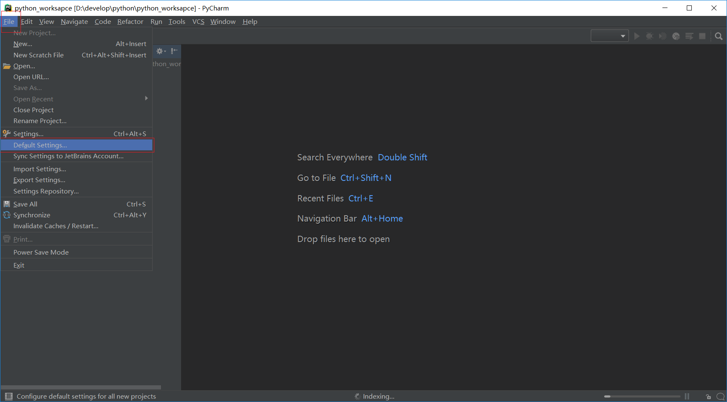The width and height of the screenshot is (727, 402).
Task: Select Sync Settings to JetBrains Account...
Action: 77,156
